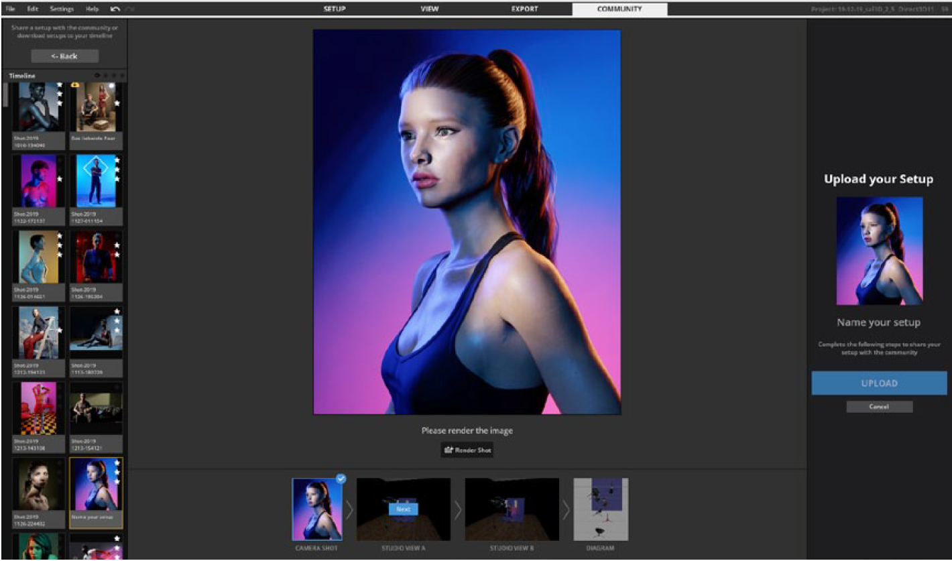Click chevron arrow before the Diagram thumbnail
Viewport: 952px width, 561px height.
[566, 510]
